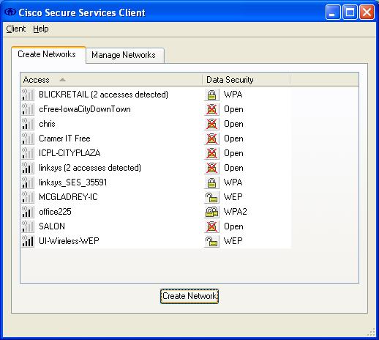Select the chris network entry
The height and width of the screenshot is (340, 379).
pyautogui.click(x=47, y=124)
